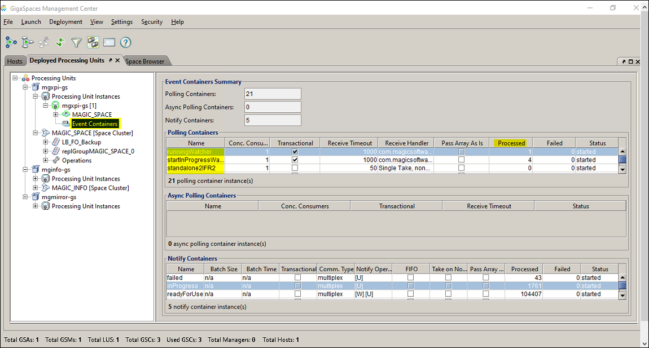Click the green refresh arrows toolbar icon
The height and width of the screenshot is (348, 649).
(60, 42)
